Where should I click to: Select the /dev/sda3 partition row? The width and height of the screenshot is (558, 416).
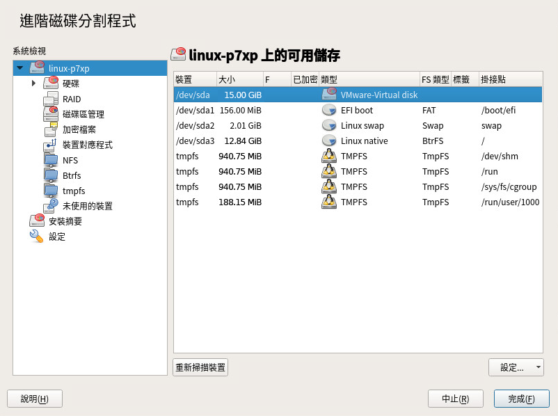(x=358, y=141)
